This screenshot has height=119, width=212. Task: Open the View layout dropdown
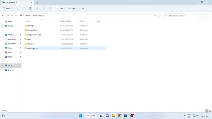point(73,8)
